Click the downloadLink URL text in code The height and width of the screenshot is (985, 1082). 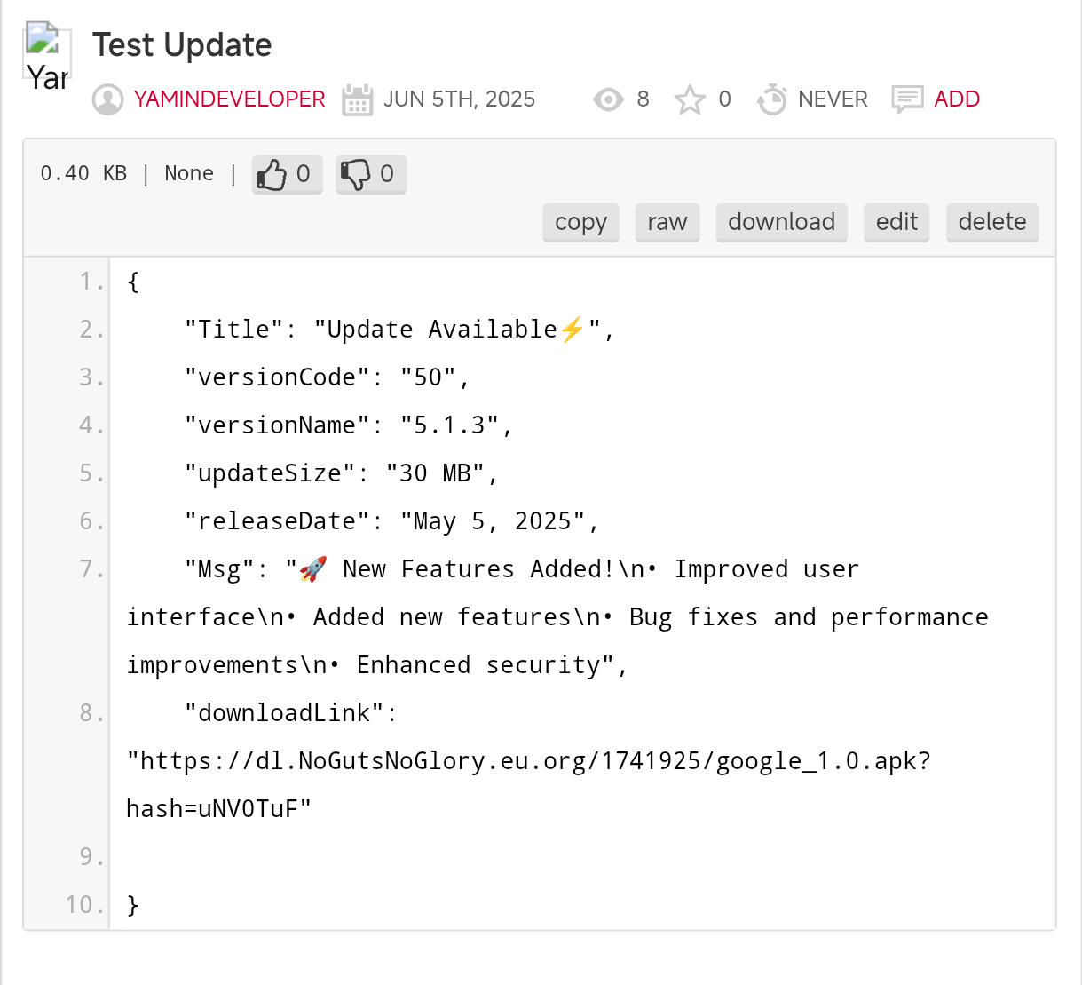(x=528, y=761)
